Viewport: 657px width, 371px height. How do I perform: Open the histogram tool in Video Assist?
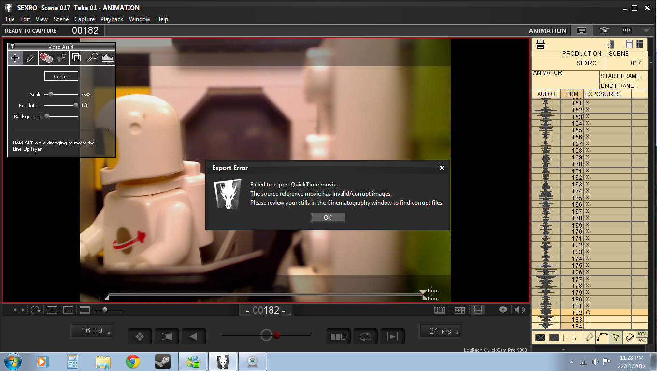click(108, 58)
